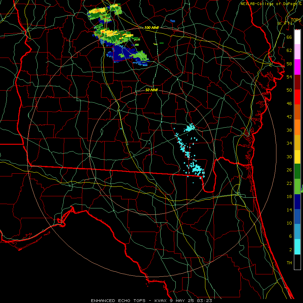Click the '34' legend value
Viewport: 303px width, 303px height.
coord(289,143)
